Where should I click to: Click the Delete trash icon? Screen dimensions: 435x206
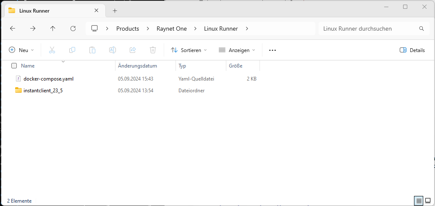[153, 50]
